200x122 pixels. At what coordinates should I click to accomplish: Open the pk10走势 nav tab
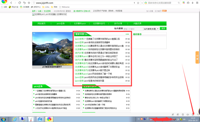(x=61, y=23)
